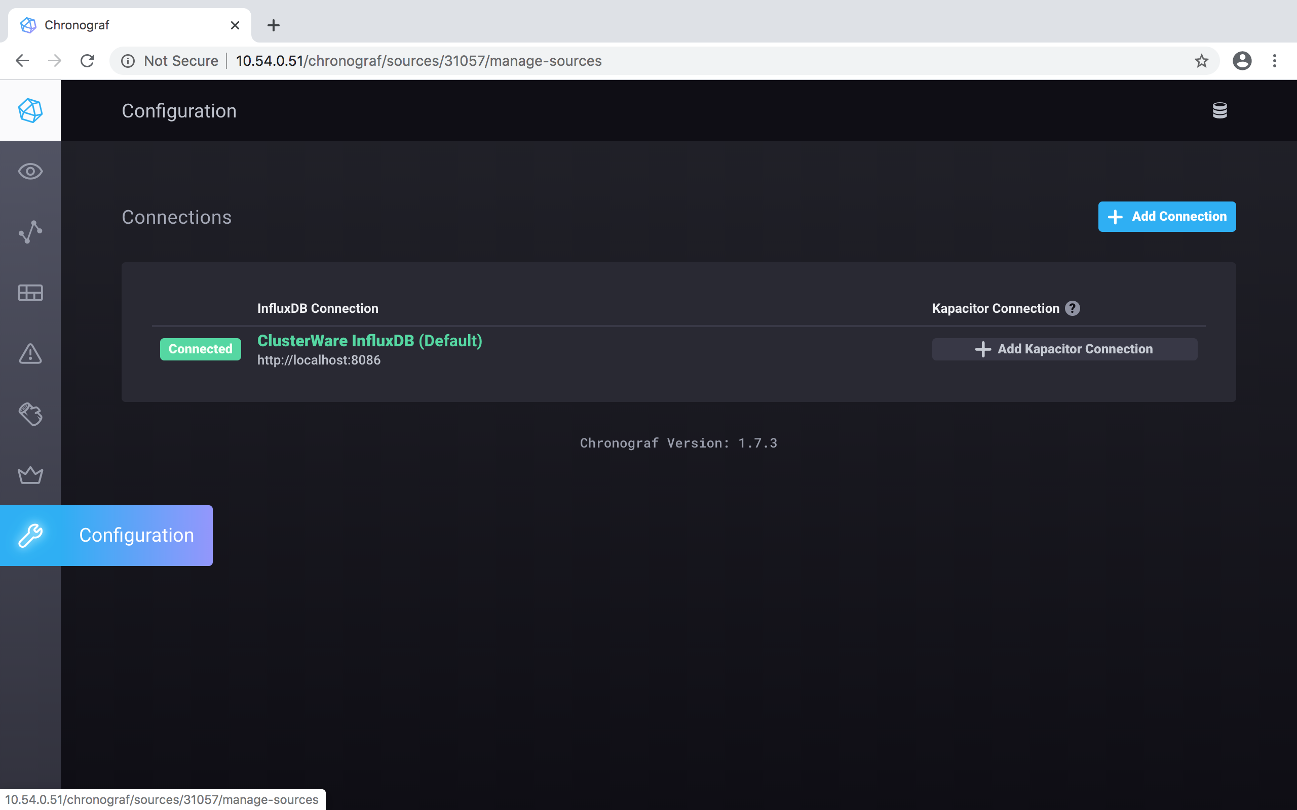Screen dimensions: 1297x810
Task: Click the Kapacitor Connection help question mark
Action: click(1073, 308)
